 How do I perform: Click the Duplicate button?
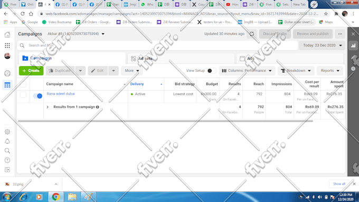pyautogui.click(x=60, y=71)
